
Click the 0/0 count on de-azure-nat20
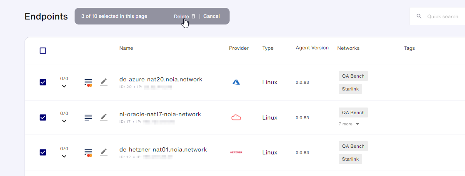64,78
